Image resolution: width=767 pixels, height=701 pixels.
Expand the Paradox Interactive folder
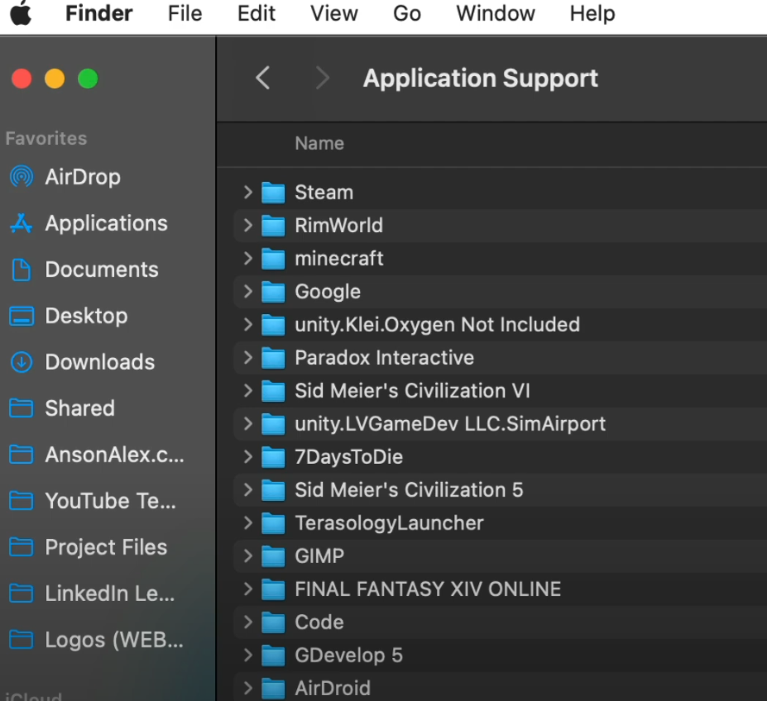(247, 357)
